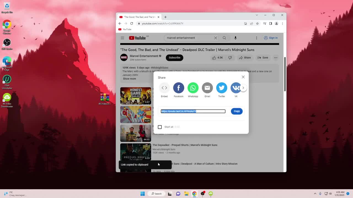
Task: Search with your voice microphone
Action: [235, 38]
